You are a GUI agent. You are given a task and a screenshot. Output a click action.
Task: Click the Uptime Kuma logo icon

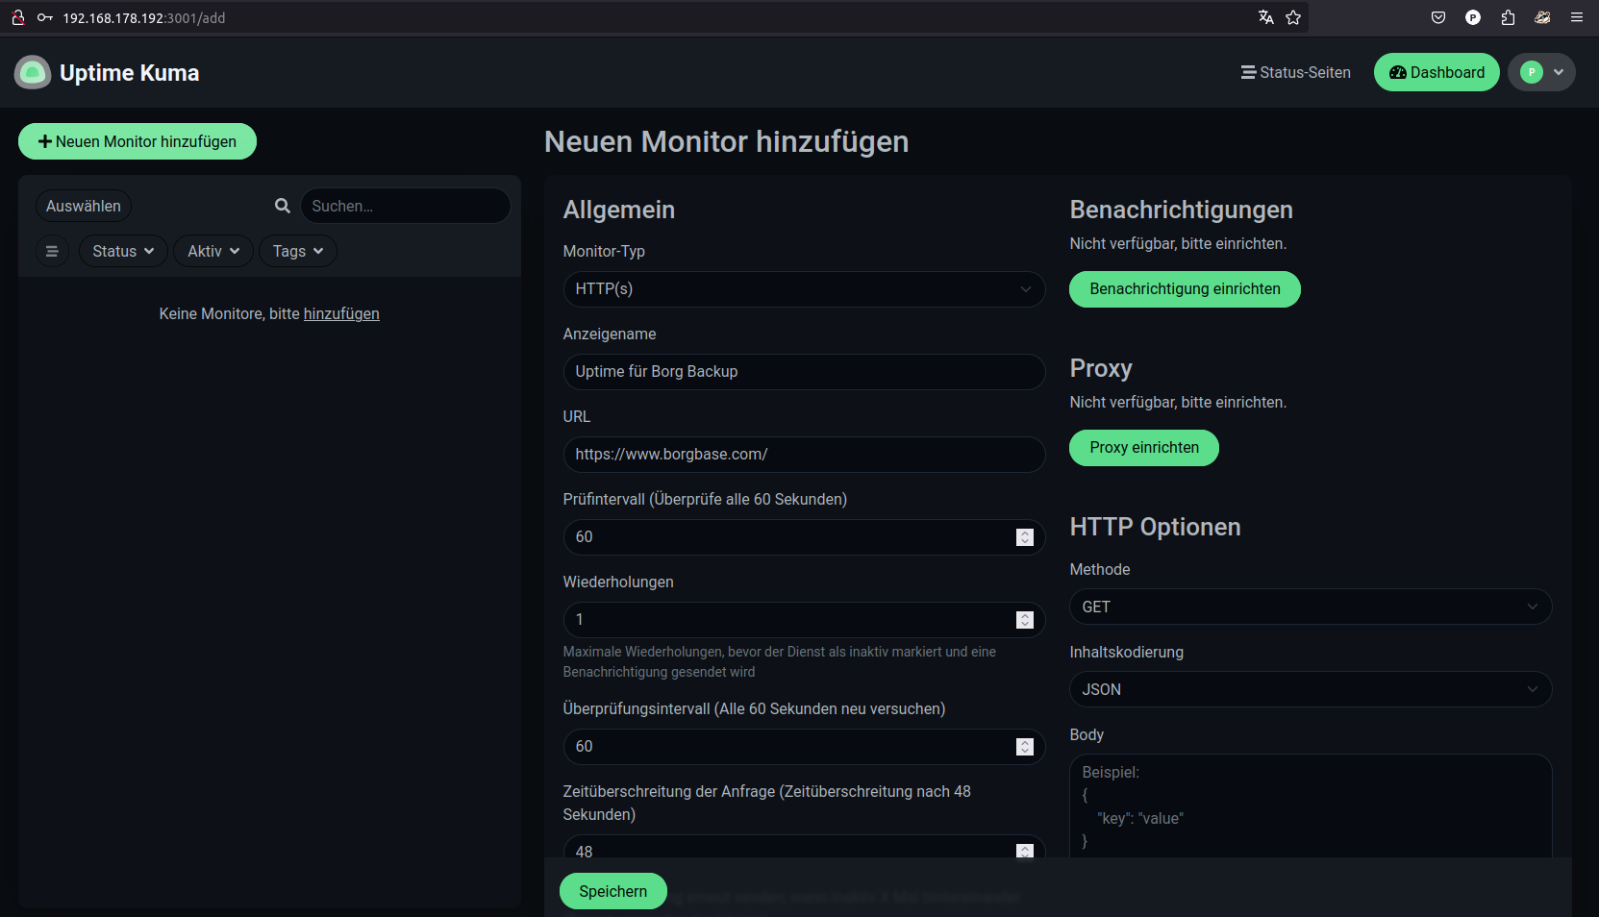point(33,72)
